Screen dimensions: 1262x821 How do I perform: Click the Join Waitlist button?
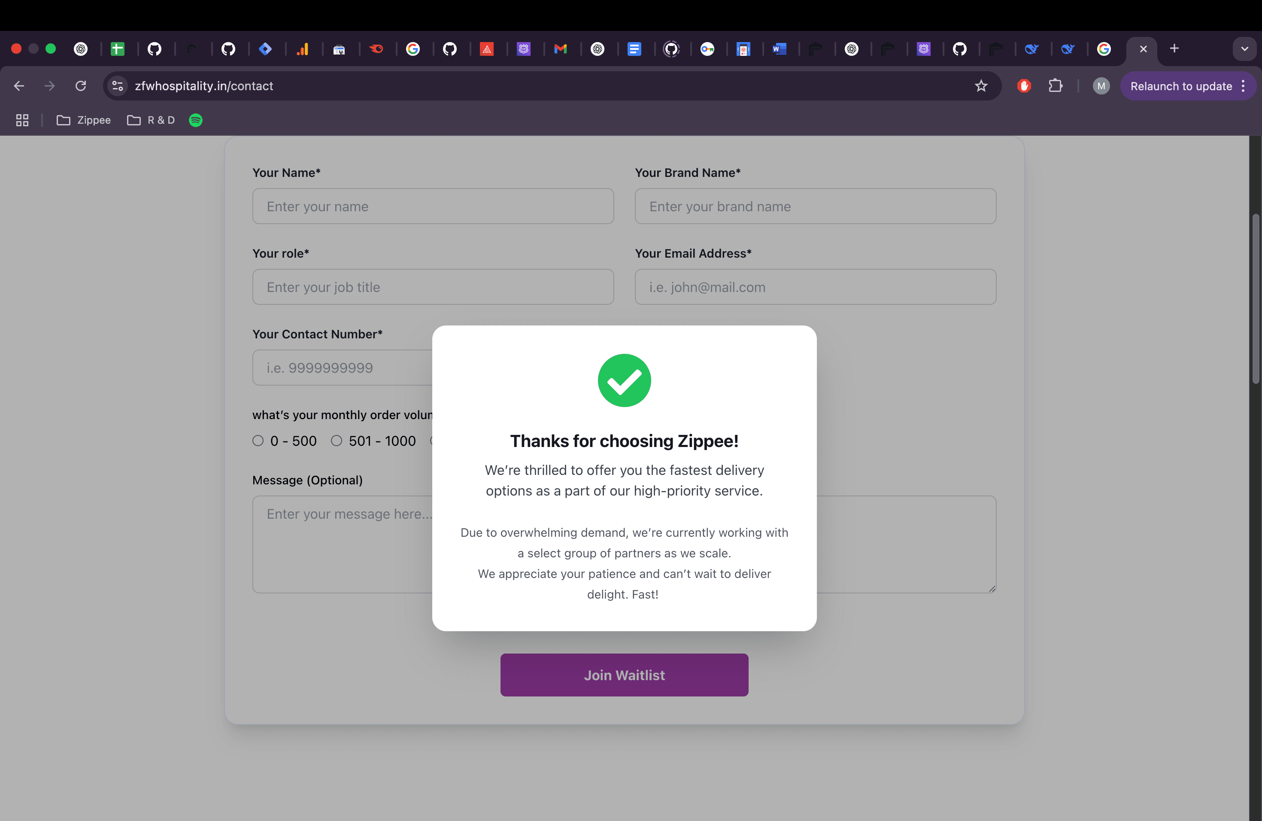(624, 675)
